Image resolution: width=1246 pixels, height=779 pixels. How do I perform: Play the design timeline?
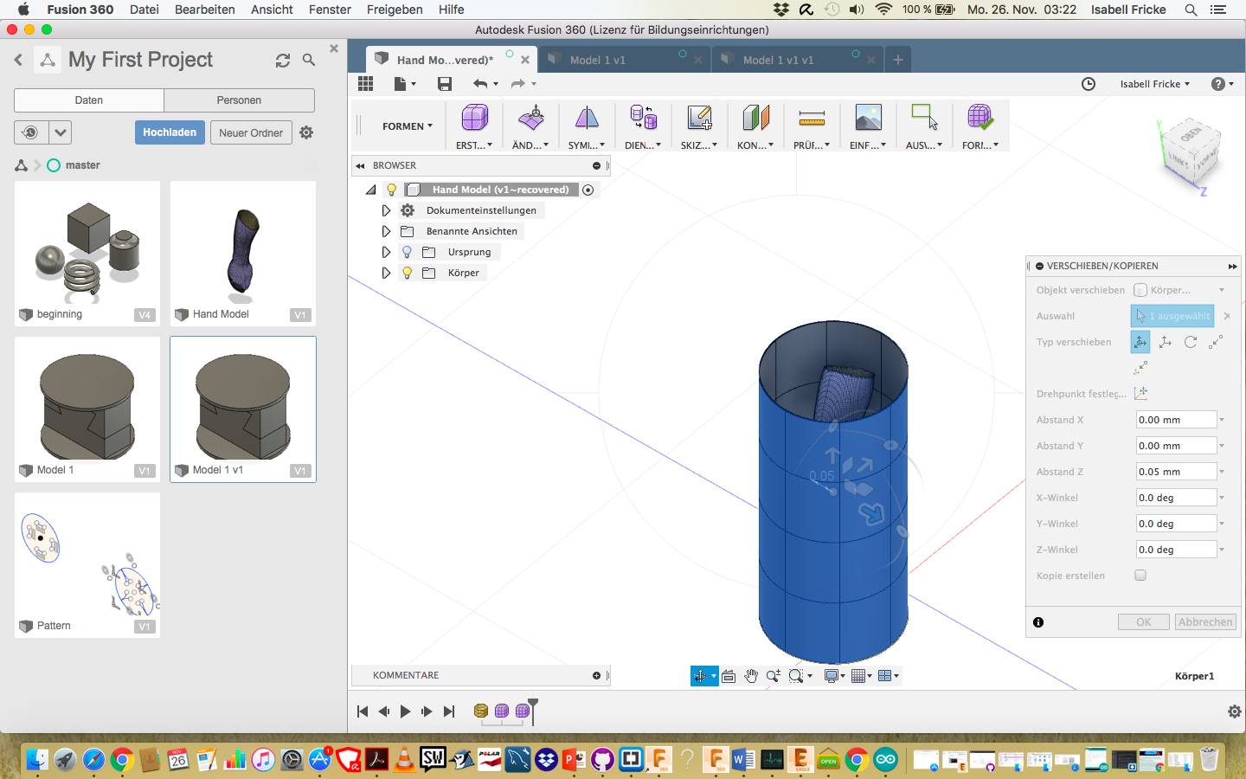coord(405,711)
